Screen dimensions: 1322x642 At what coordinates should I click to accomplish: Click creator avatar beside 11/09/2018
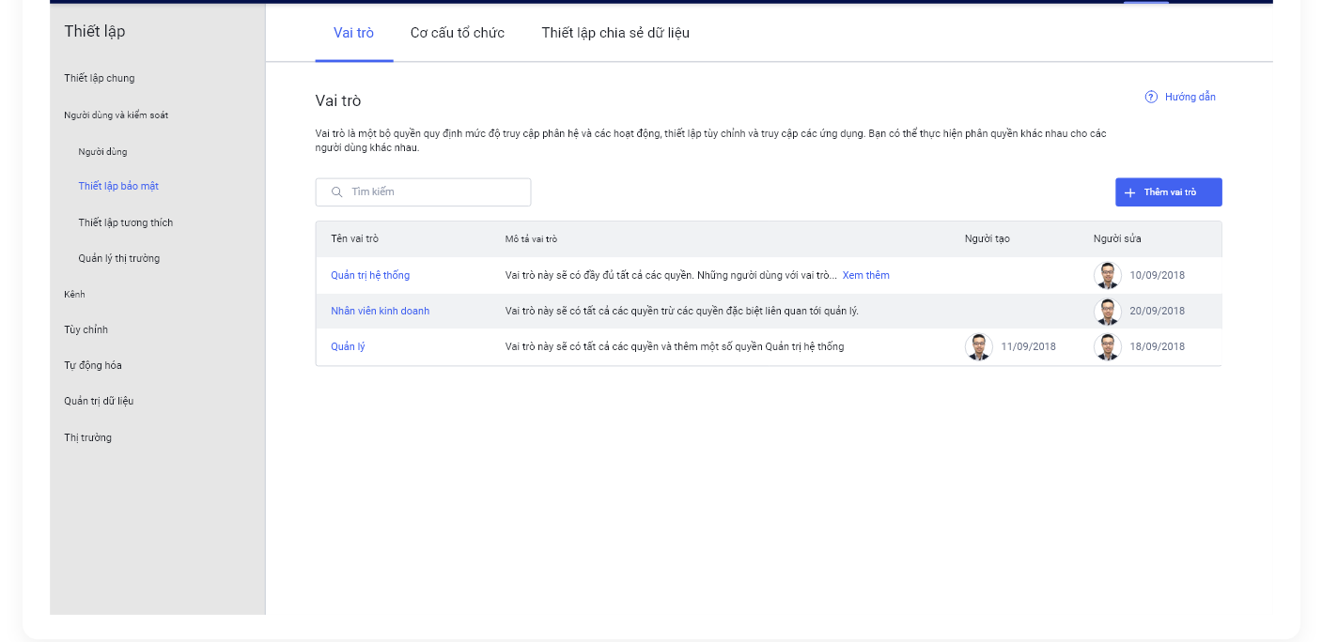(x=979, y=347)
